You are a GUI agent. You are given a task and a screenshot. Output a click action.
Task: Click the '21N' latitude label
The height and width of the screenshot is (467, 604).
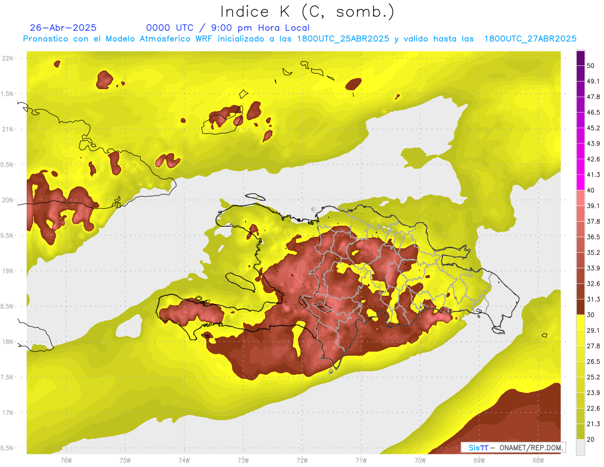[8, 129]
